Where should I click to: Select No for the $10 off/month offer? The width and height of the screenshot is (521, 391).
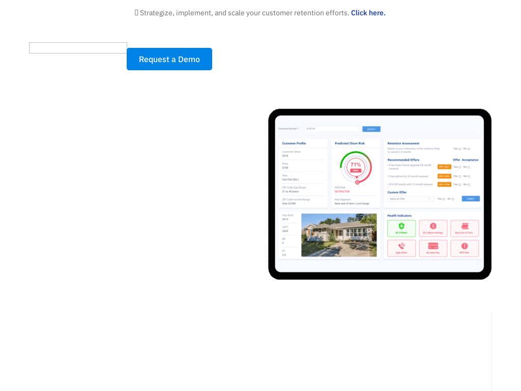(469, 184)
